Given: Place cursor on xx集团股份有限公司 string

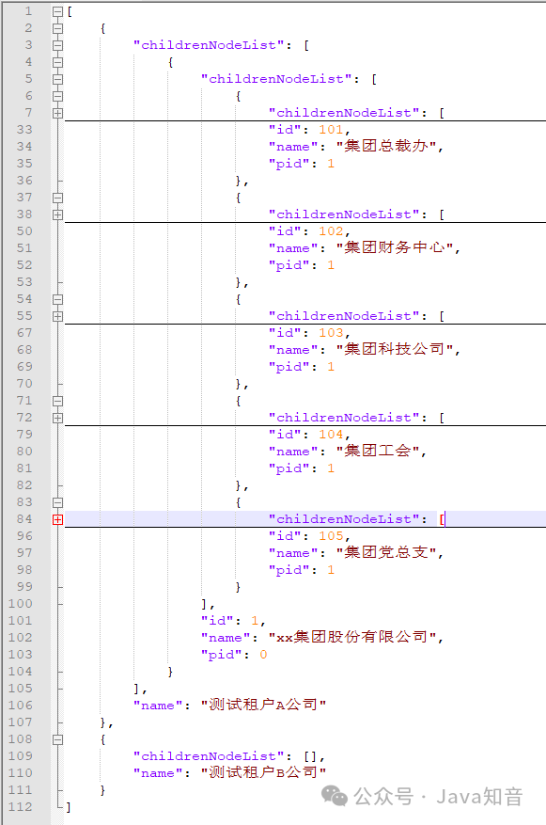Looking at the screenshot, I should pos(352,637).
